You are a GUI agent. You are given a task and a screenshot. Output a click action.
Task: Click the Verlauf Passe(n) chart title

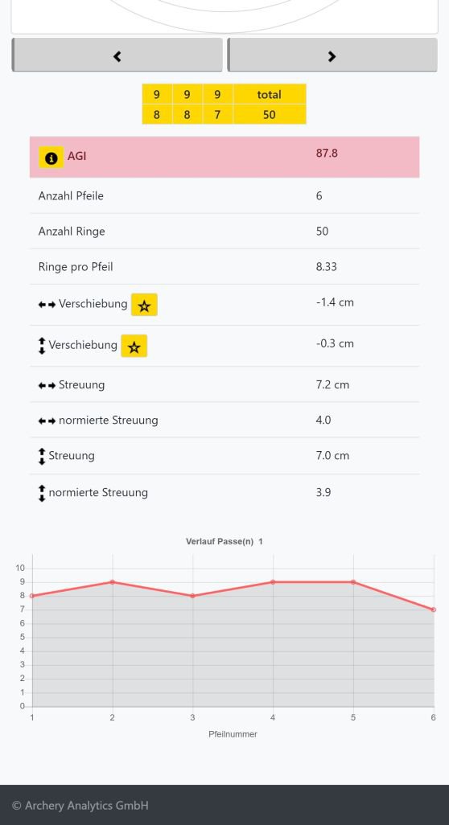click(x=224, y=541)
